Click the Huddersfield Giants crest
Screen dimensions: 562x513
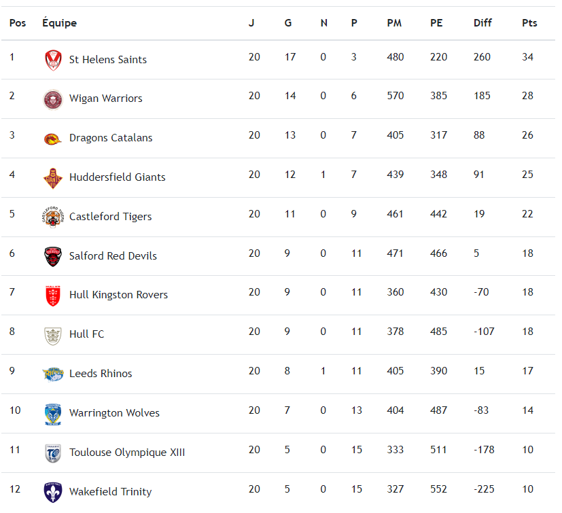pyautogui.click(x=53, y=177)
